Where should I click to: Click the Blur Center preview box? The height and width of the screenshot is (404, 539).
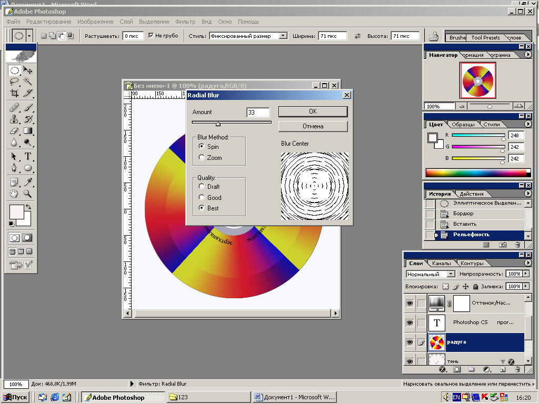[x=315, y=186]
